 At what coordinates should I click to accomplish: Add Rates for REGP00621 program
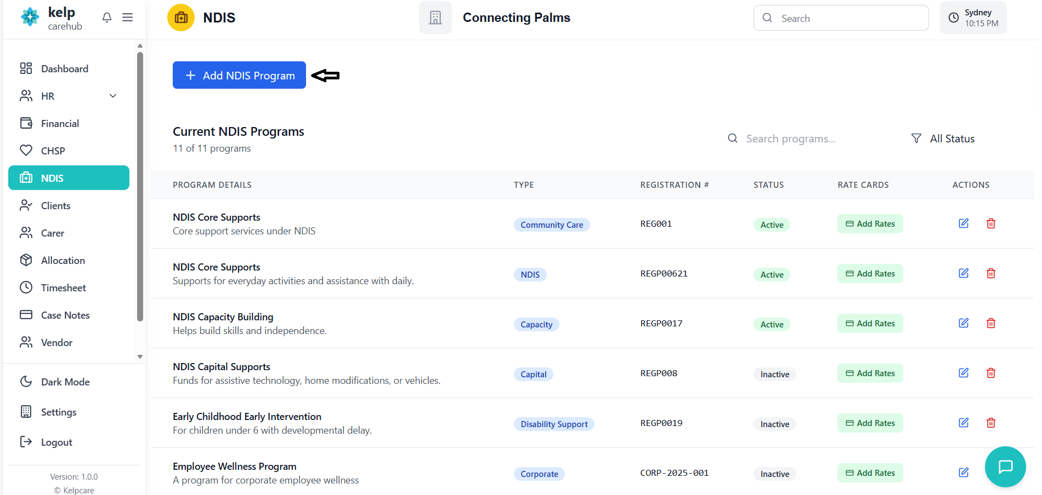(870, 273)
